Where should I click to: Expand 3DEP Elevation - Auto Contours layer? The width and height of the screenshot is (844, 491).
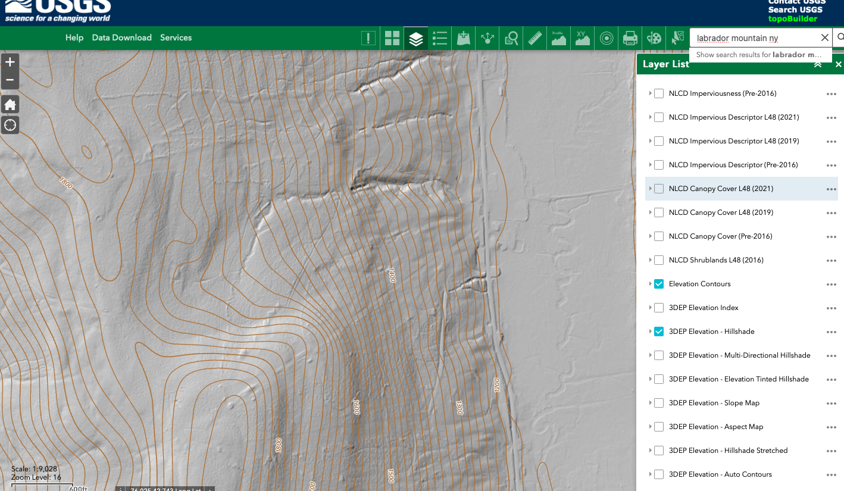(650, 474)
